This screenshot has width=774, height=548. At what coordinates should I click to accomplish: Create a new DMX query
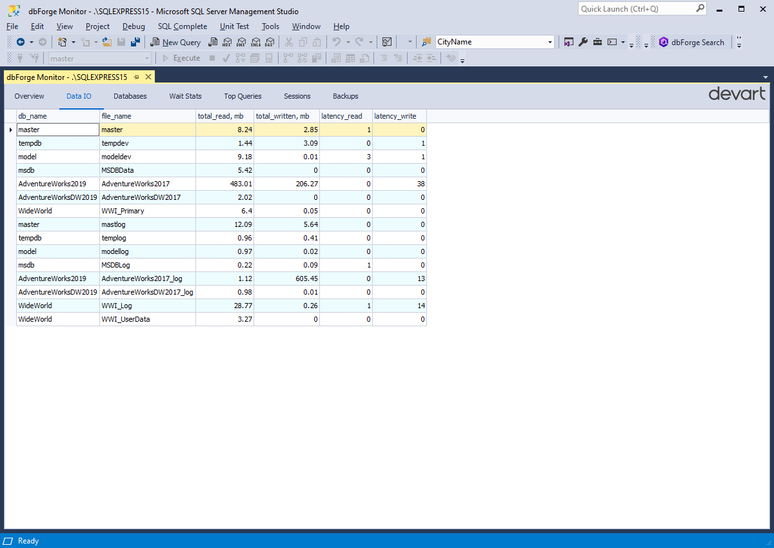pos(241,42)
